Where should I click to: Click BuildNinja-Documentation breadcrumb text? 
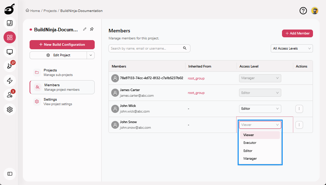(x=81, y=11)
